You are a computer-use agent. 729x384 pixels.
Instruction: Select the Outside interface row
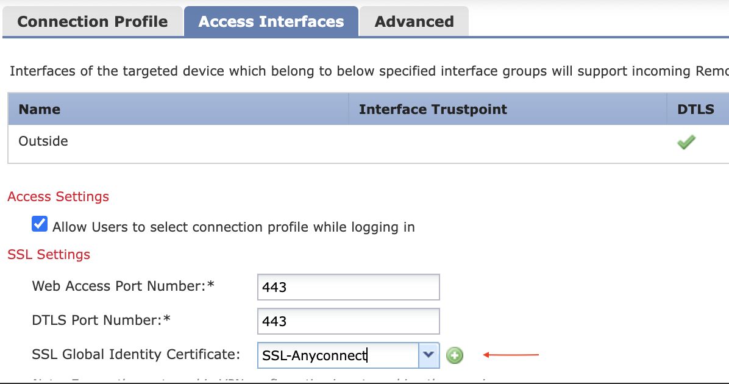pos(43,141)
